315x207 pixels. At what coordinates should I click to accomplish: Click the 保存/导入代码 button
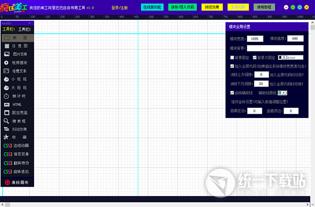[x=182, y=7]
